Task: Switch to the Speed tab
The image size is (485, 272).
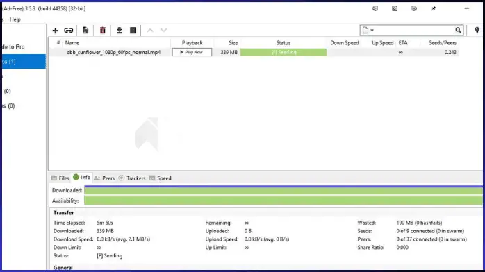Action: pyautogui.click(x=161, y=178)
